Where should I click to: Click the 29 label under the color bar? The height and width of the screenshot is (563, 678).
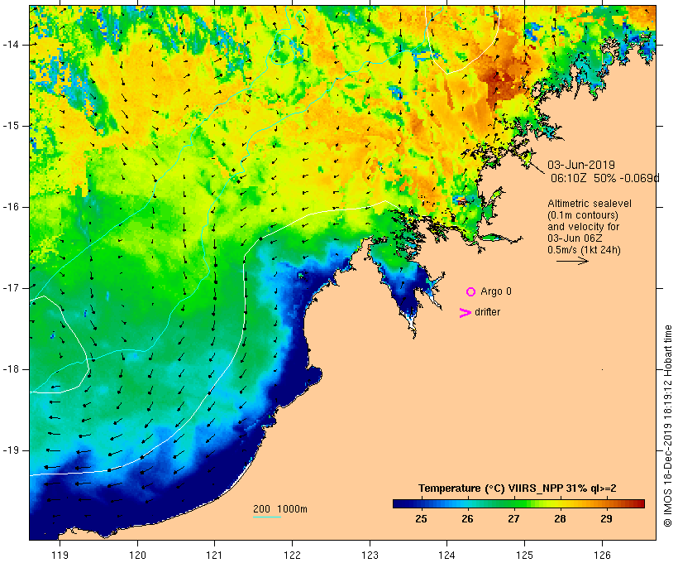click(606, 518)
